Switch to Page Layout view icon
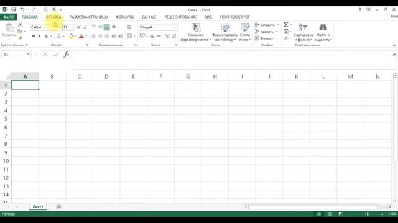398x223 pixels. pyautogui.click(x=330, y=214)
